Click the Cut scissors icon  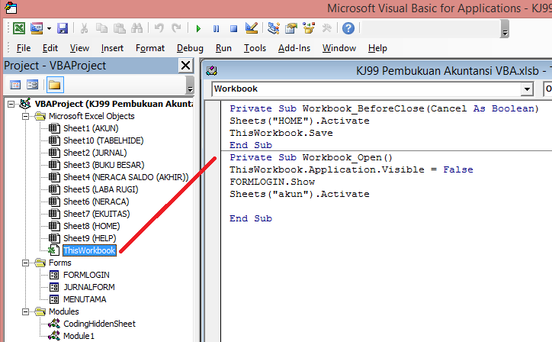pyautogui.click(x=84, y=28)
